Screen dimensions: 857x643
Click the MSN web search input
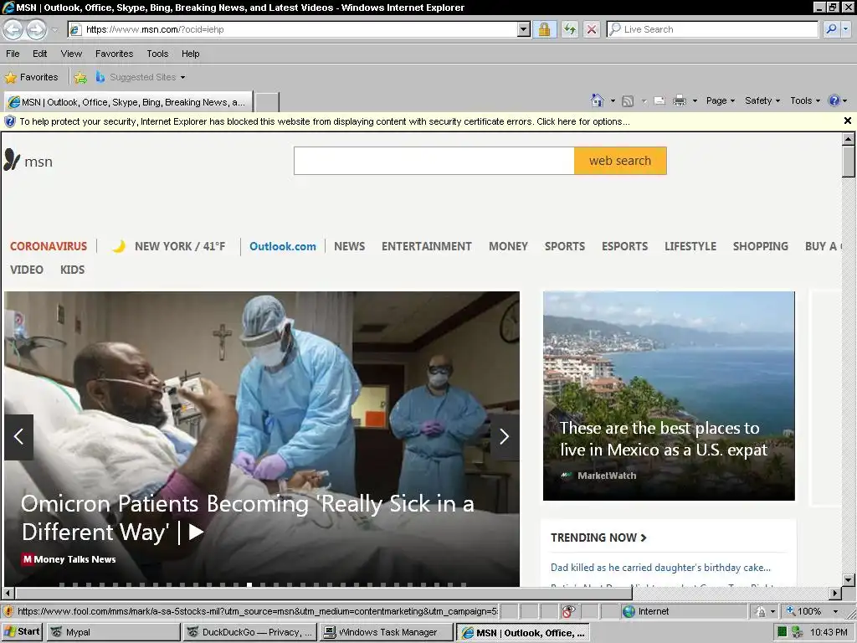pos(434,161)
